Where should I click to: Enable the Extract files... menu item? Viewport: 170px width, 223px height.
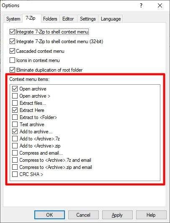click(15, 103)
